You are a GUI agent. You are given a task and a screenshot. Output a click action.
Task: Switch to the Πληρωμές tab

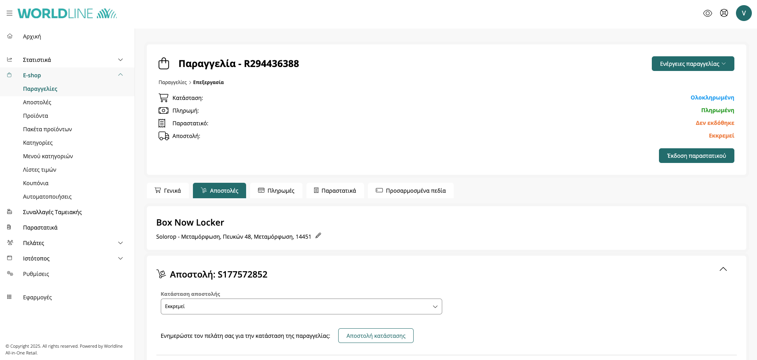click(276, 191)
